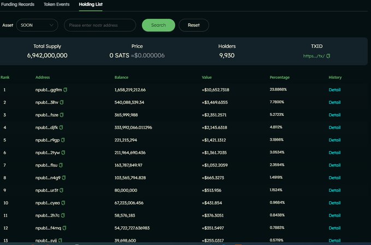Copy address npub1...djfk

point(61,128)
